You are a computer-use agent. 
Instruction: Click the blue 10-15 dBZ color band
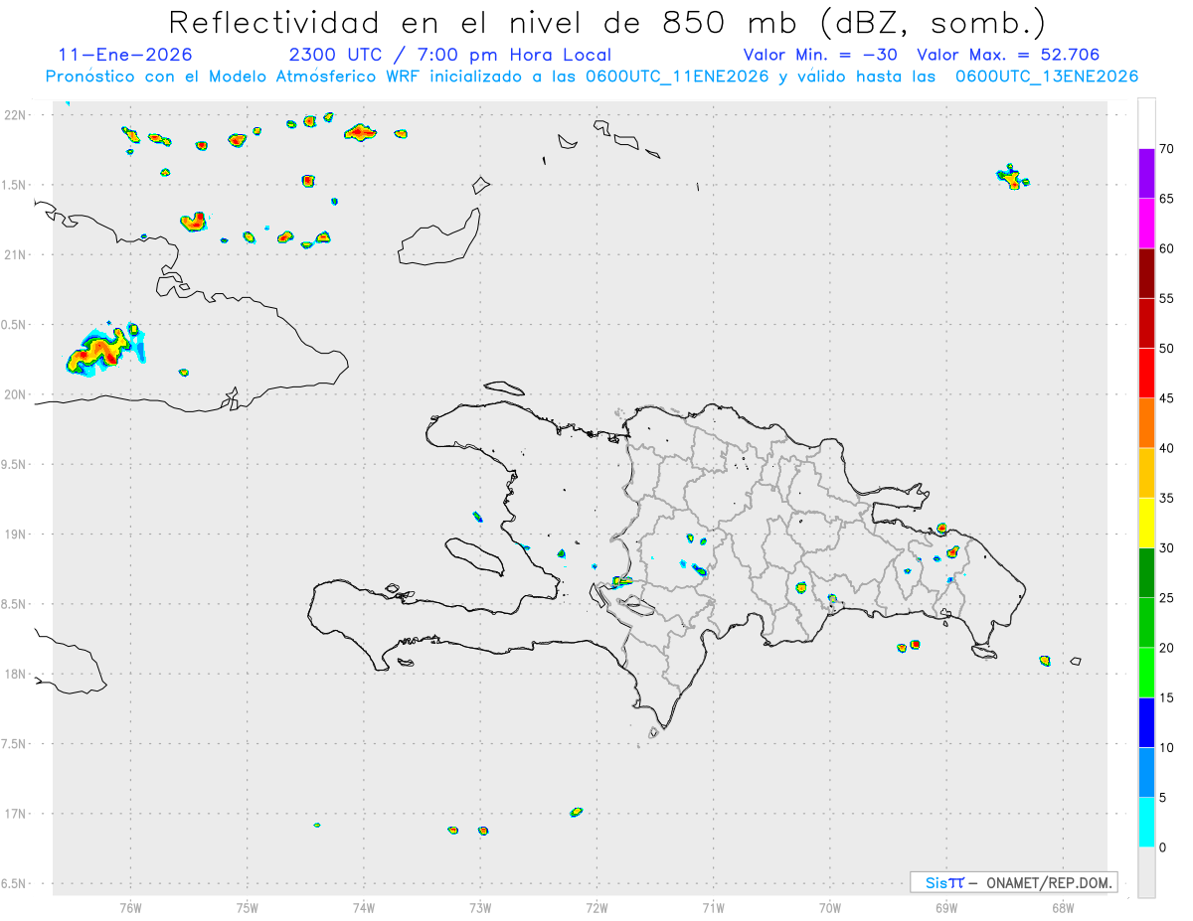[1146, 722]
